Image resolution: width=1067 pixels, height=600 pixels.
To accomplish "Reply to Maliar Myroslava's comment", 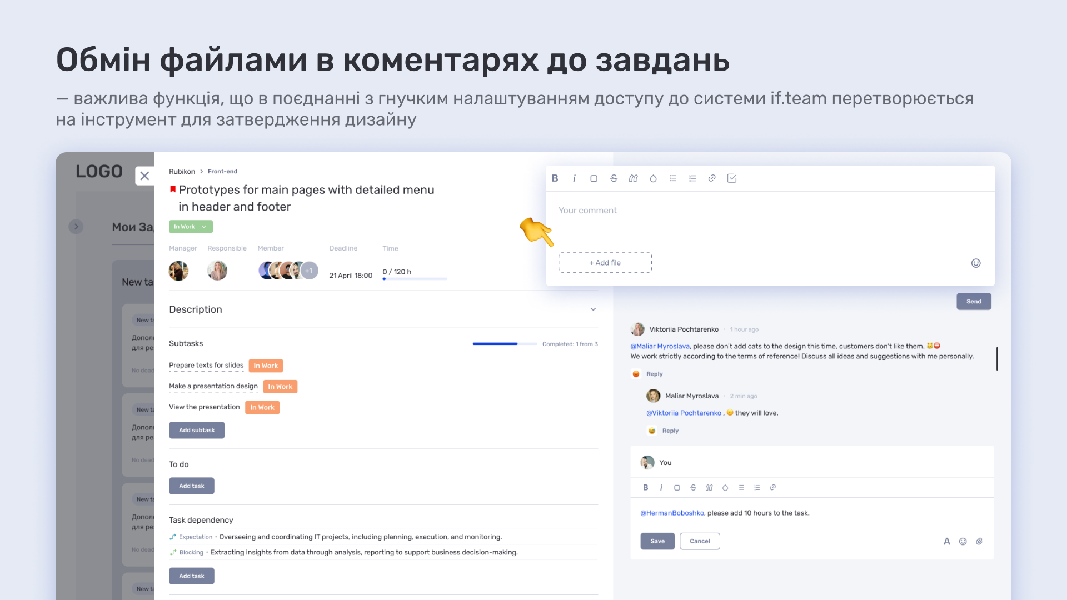I will click(670, 431).
